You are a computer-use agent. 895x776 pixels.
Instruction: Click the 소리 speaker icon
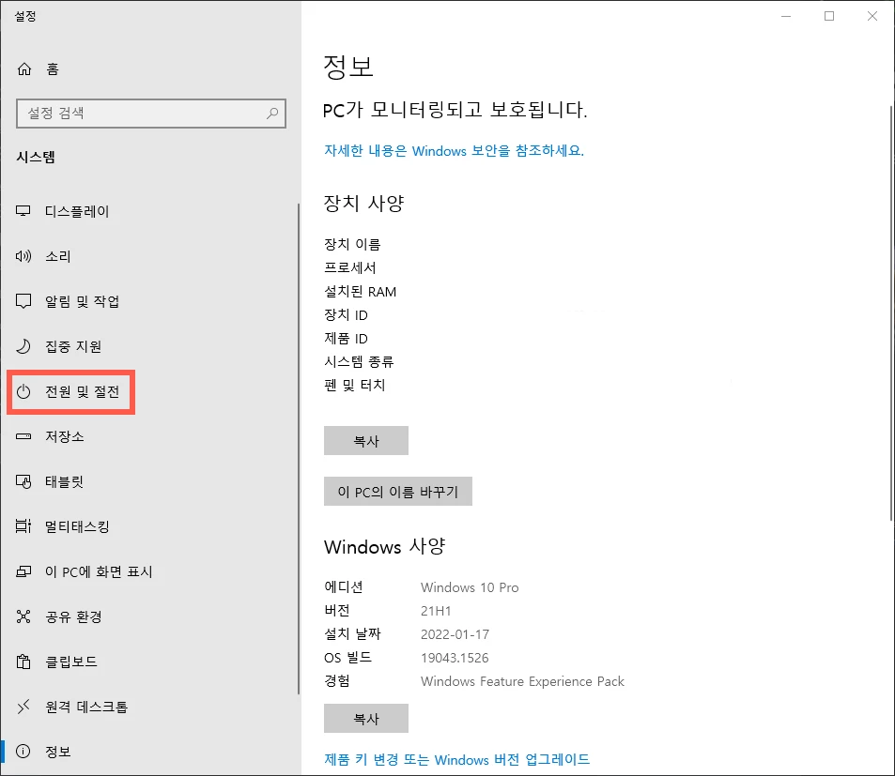point(23,256)
